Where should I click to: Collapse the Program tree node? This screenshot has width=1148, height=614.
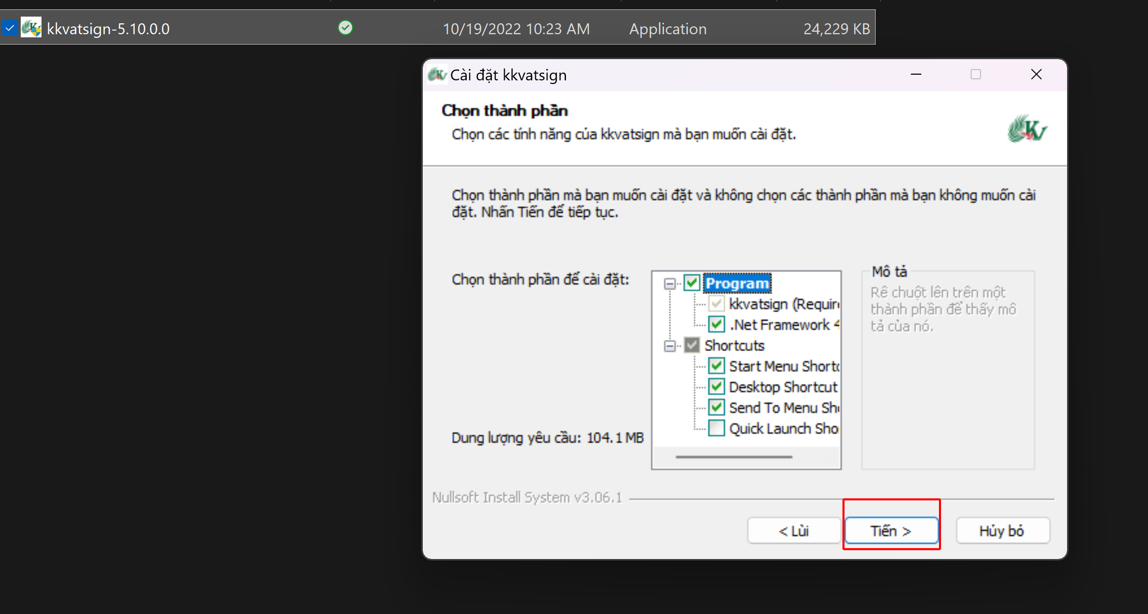[670, 284]
